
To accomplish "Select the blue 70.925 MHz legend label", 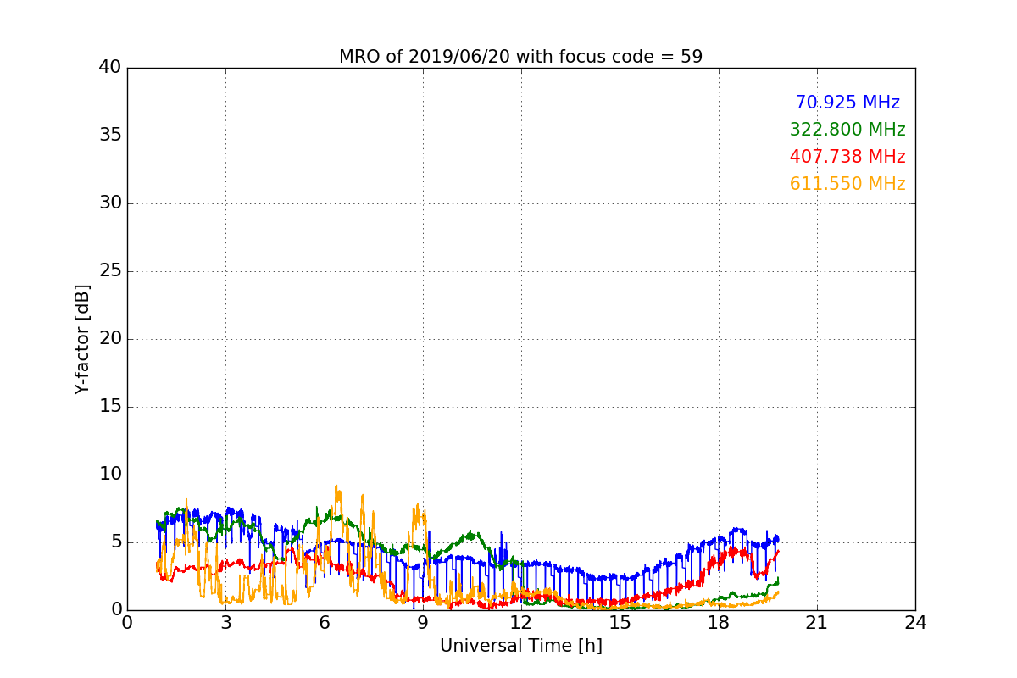I will click(x=847, y=103).
